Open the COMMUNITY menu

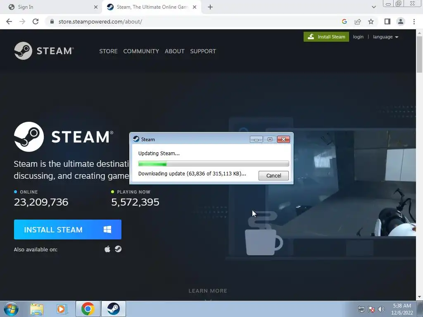141,51
